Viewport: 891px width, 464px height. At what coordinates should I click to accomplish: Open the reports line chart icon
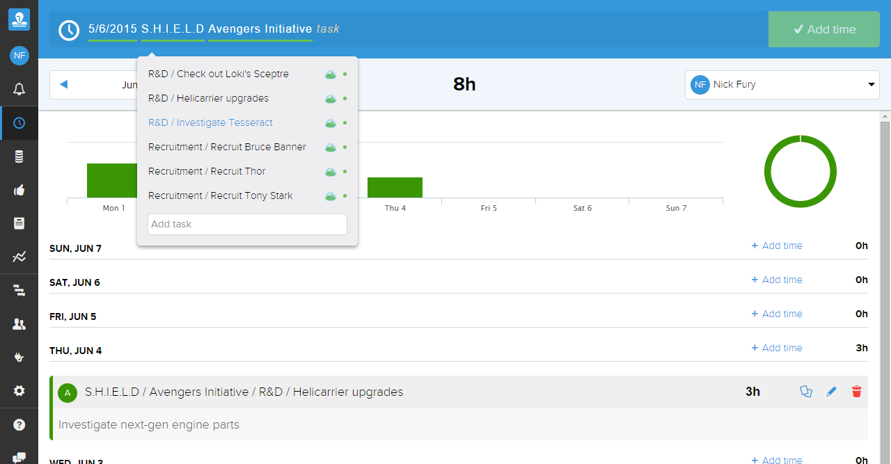[x=19, y=257]
